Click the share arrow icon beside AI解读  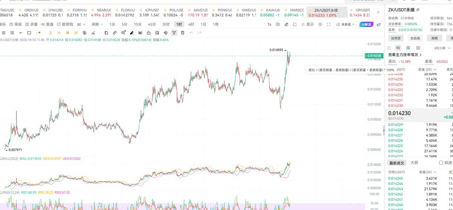[x=379, y=24]
